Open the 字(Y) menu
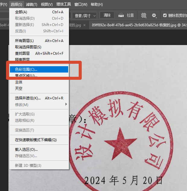 [4, 5]
